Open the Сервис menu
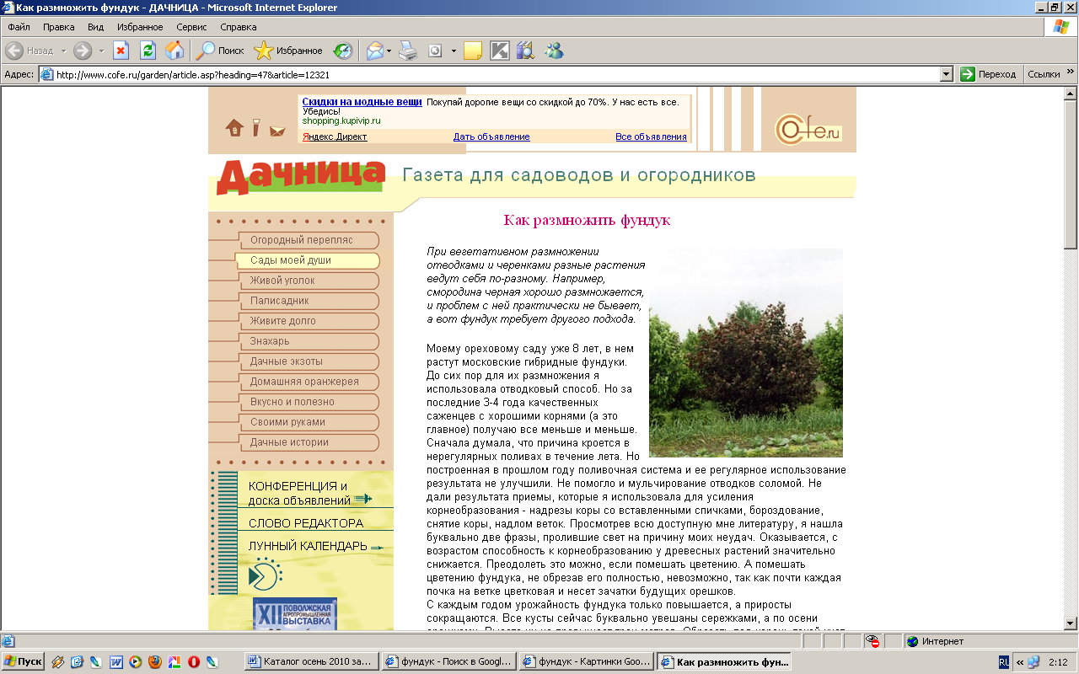Screen dimensions: 1079x674 click(x=191, y=27)
